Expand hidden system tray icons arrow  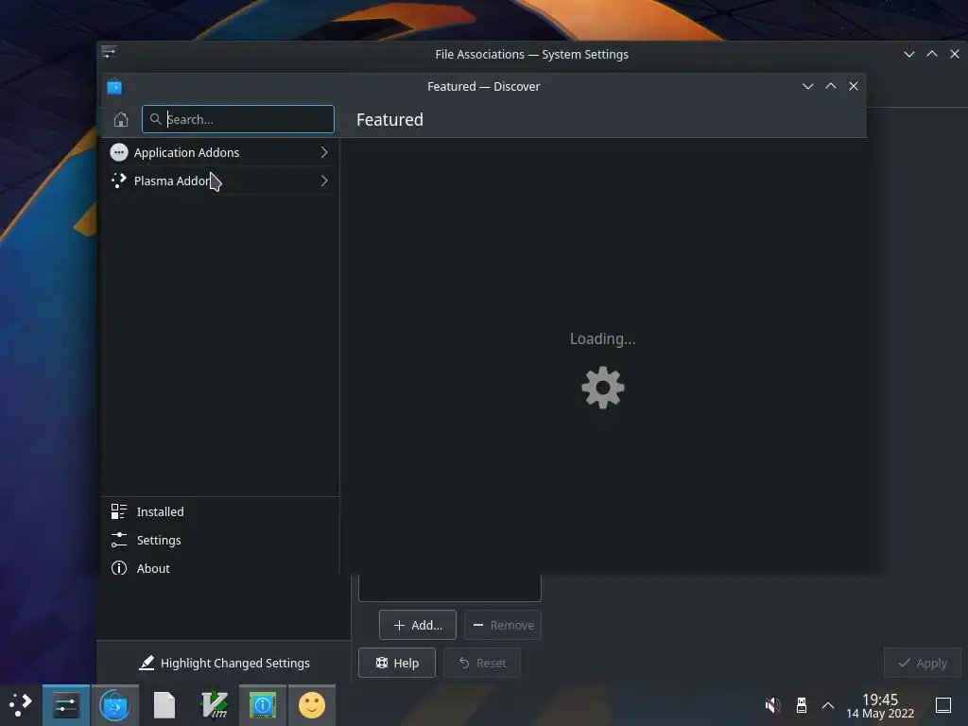(x=828, y=705)
